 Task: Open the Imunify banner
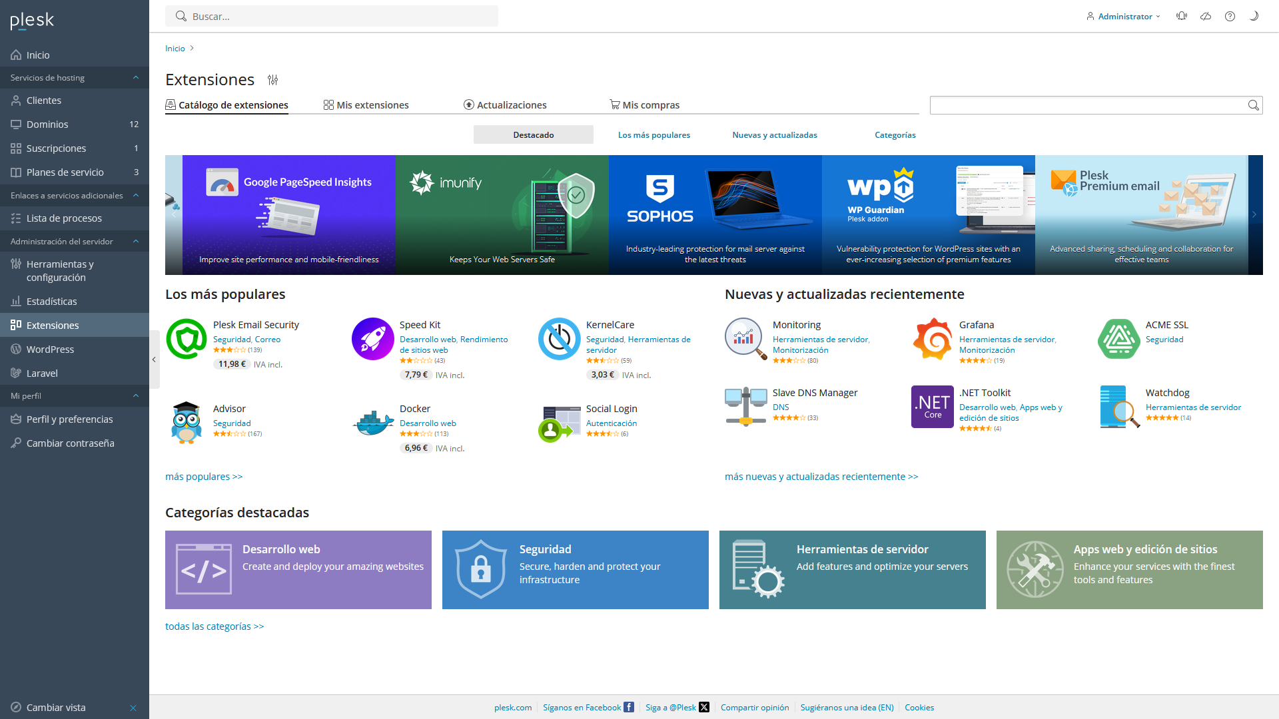pos(502,215)
